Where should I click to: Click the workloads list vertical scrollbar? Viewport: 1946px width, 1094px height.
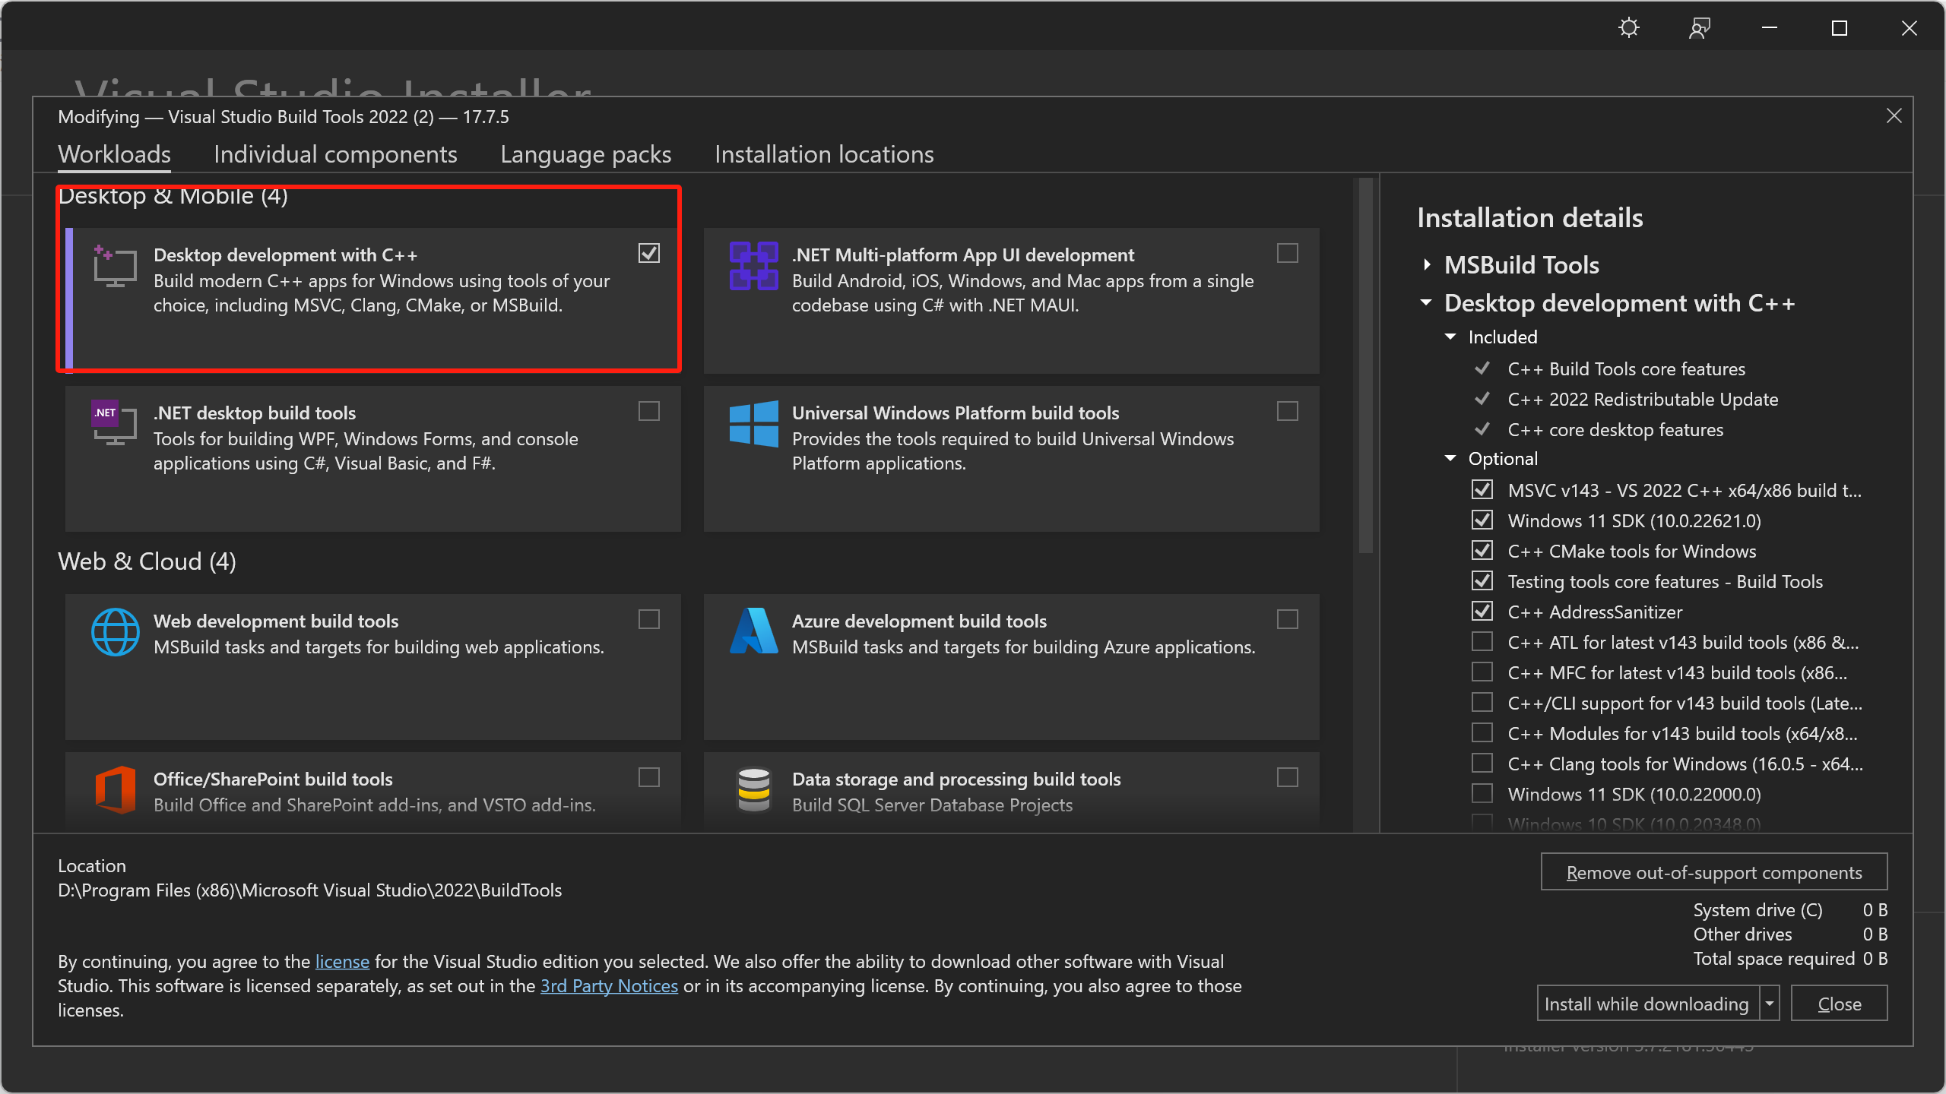(x=1366, y=366)
